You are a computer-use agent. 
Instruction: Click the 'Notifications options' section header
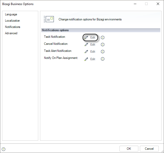tap(101, 30)
